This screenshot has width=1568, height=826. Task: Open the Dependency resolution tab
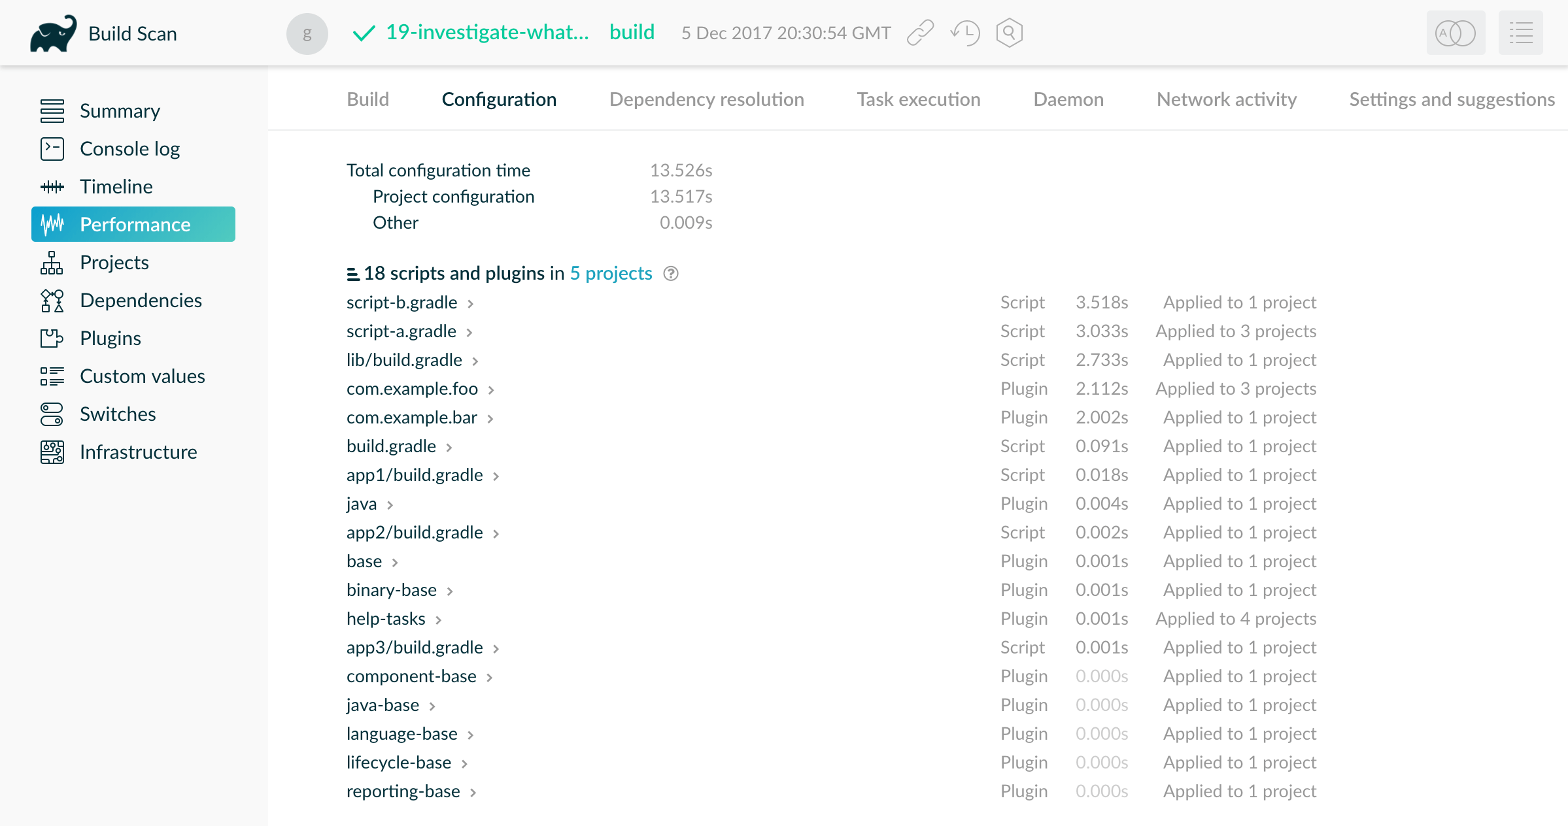[706, 99]
